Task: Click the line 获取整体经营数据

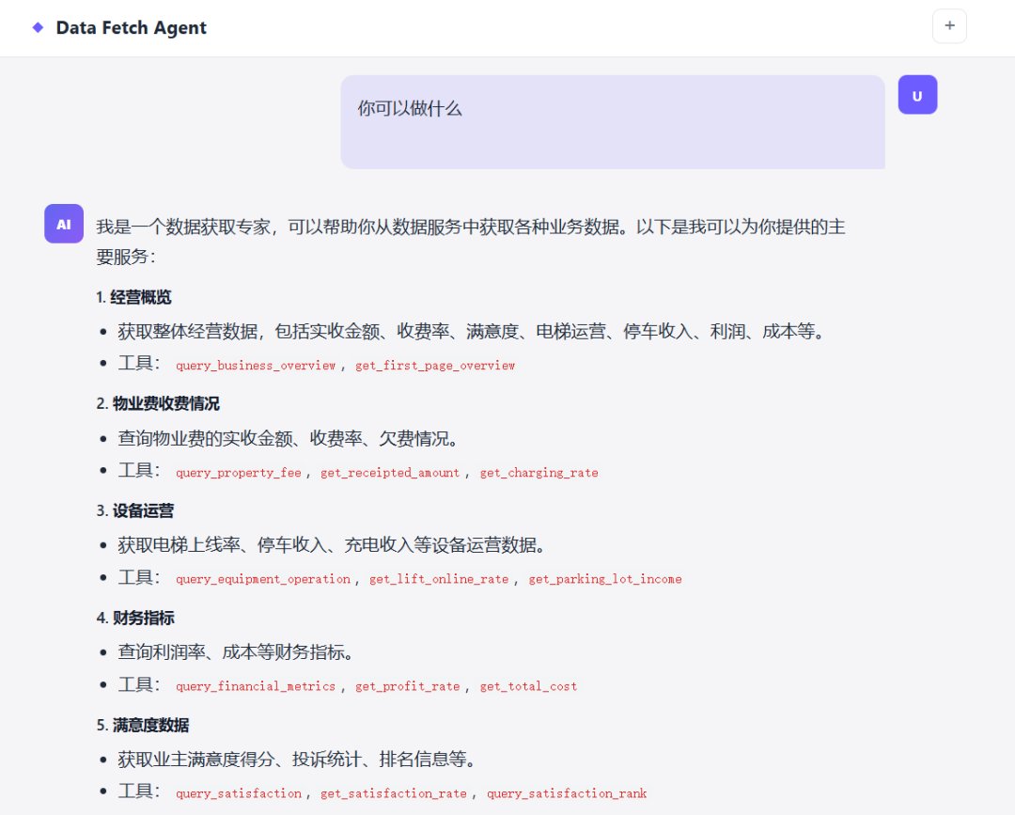Action: (x=472, y=332)
